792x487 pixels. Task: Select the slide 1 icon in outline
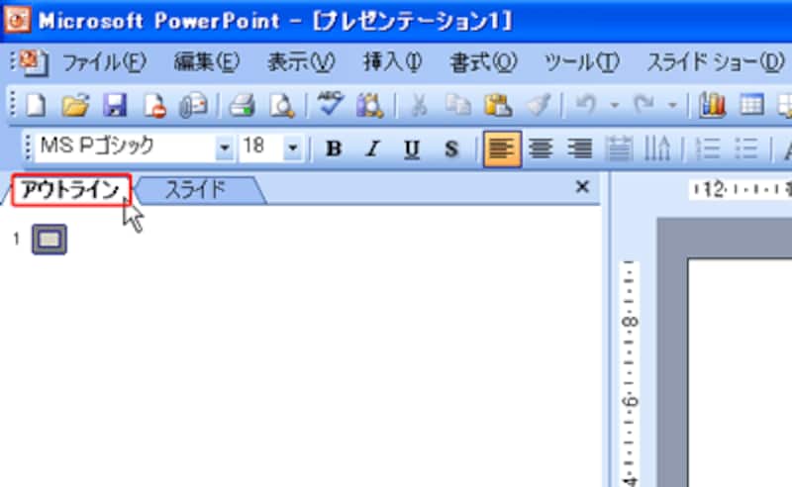49,240
